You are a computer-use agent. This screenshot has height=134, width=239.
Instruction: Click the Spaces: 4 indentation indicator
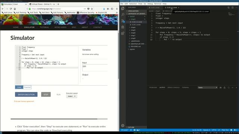click(x=207, y=130)
